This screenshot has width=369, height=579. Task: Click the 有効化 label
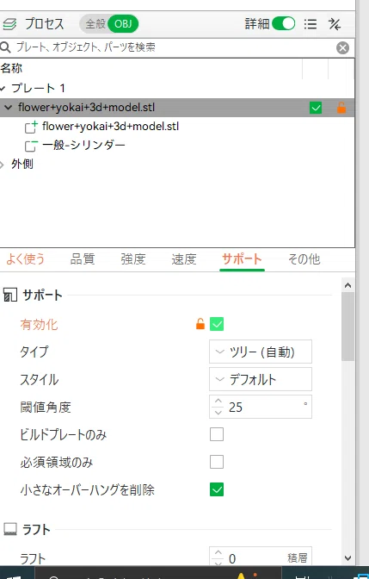pos(39,325)
